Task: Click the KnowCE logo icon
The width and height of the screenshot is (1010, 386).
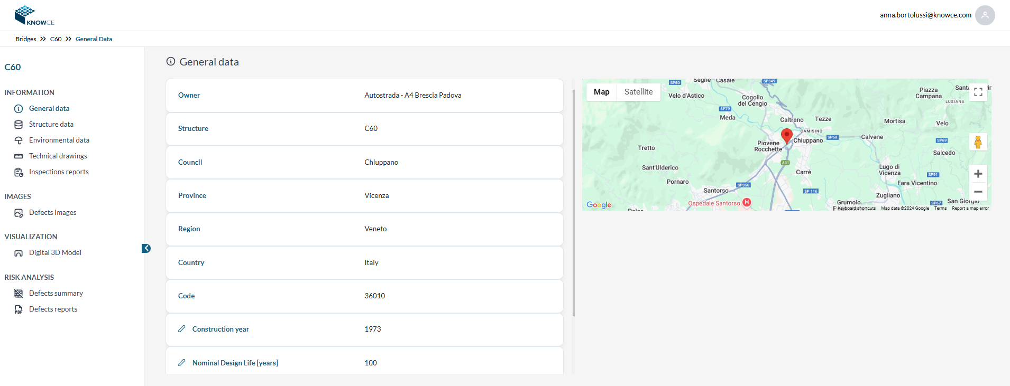Action: click(x=25, y=15)
